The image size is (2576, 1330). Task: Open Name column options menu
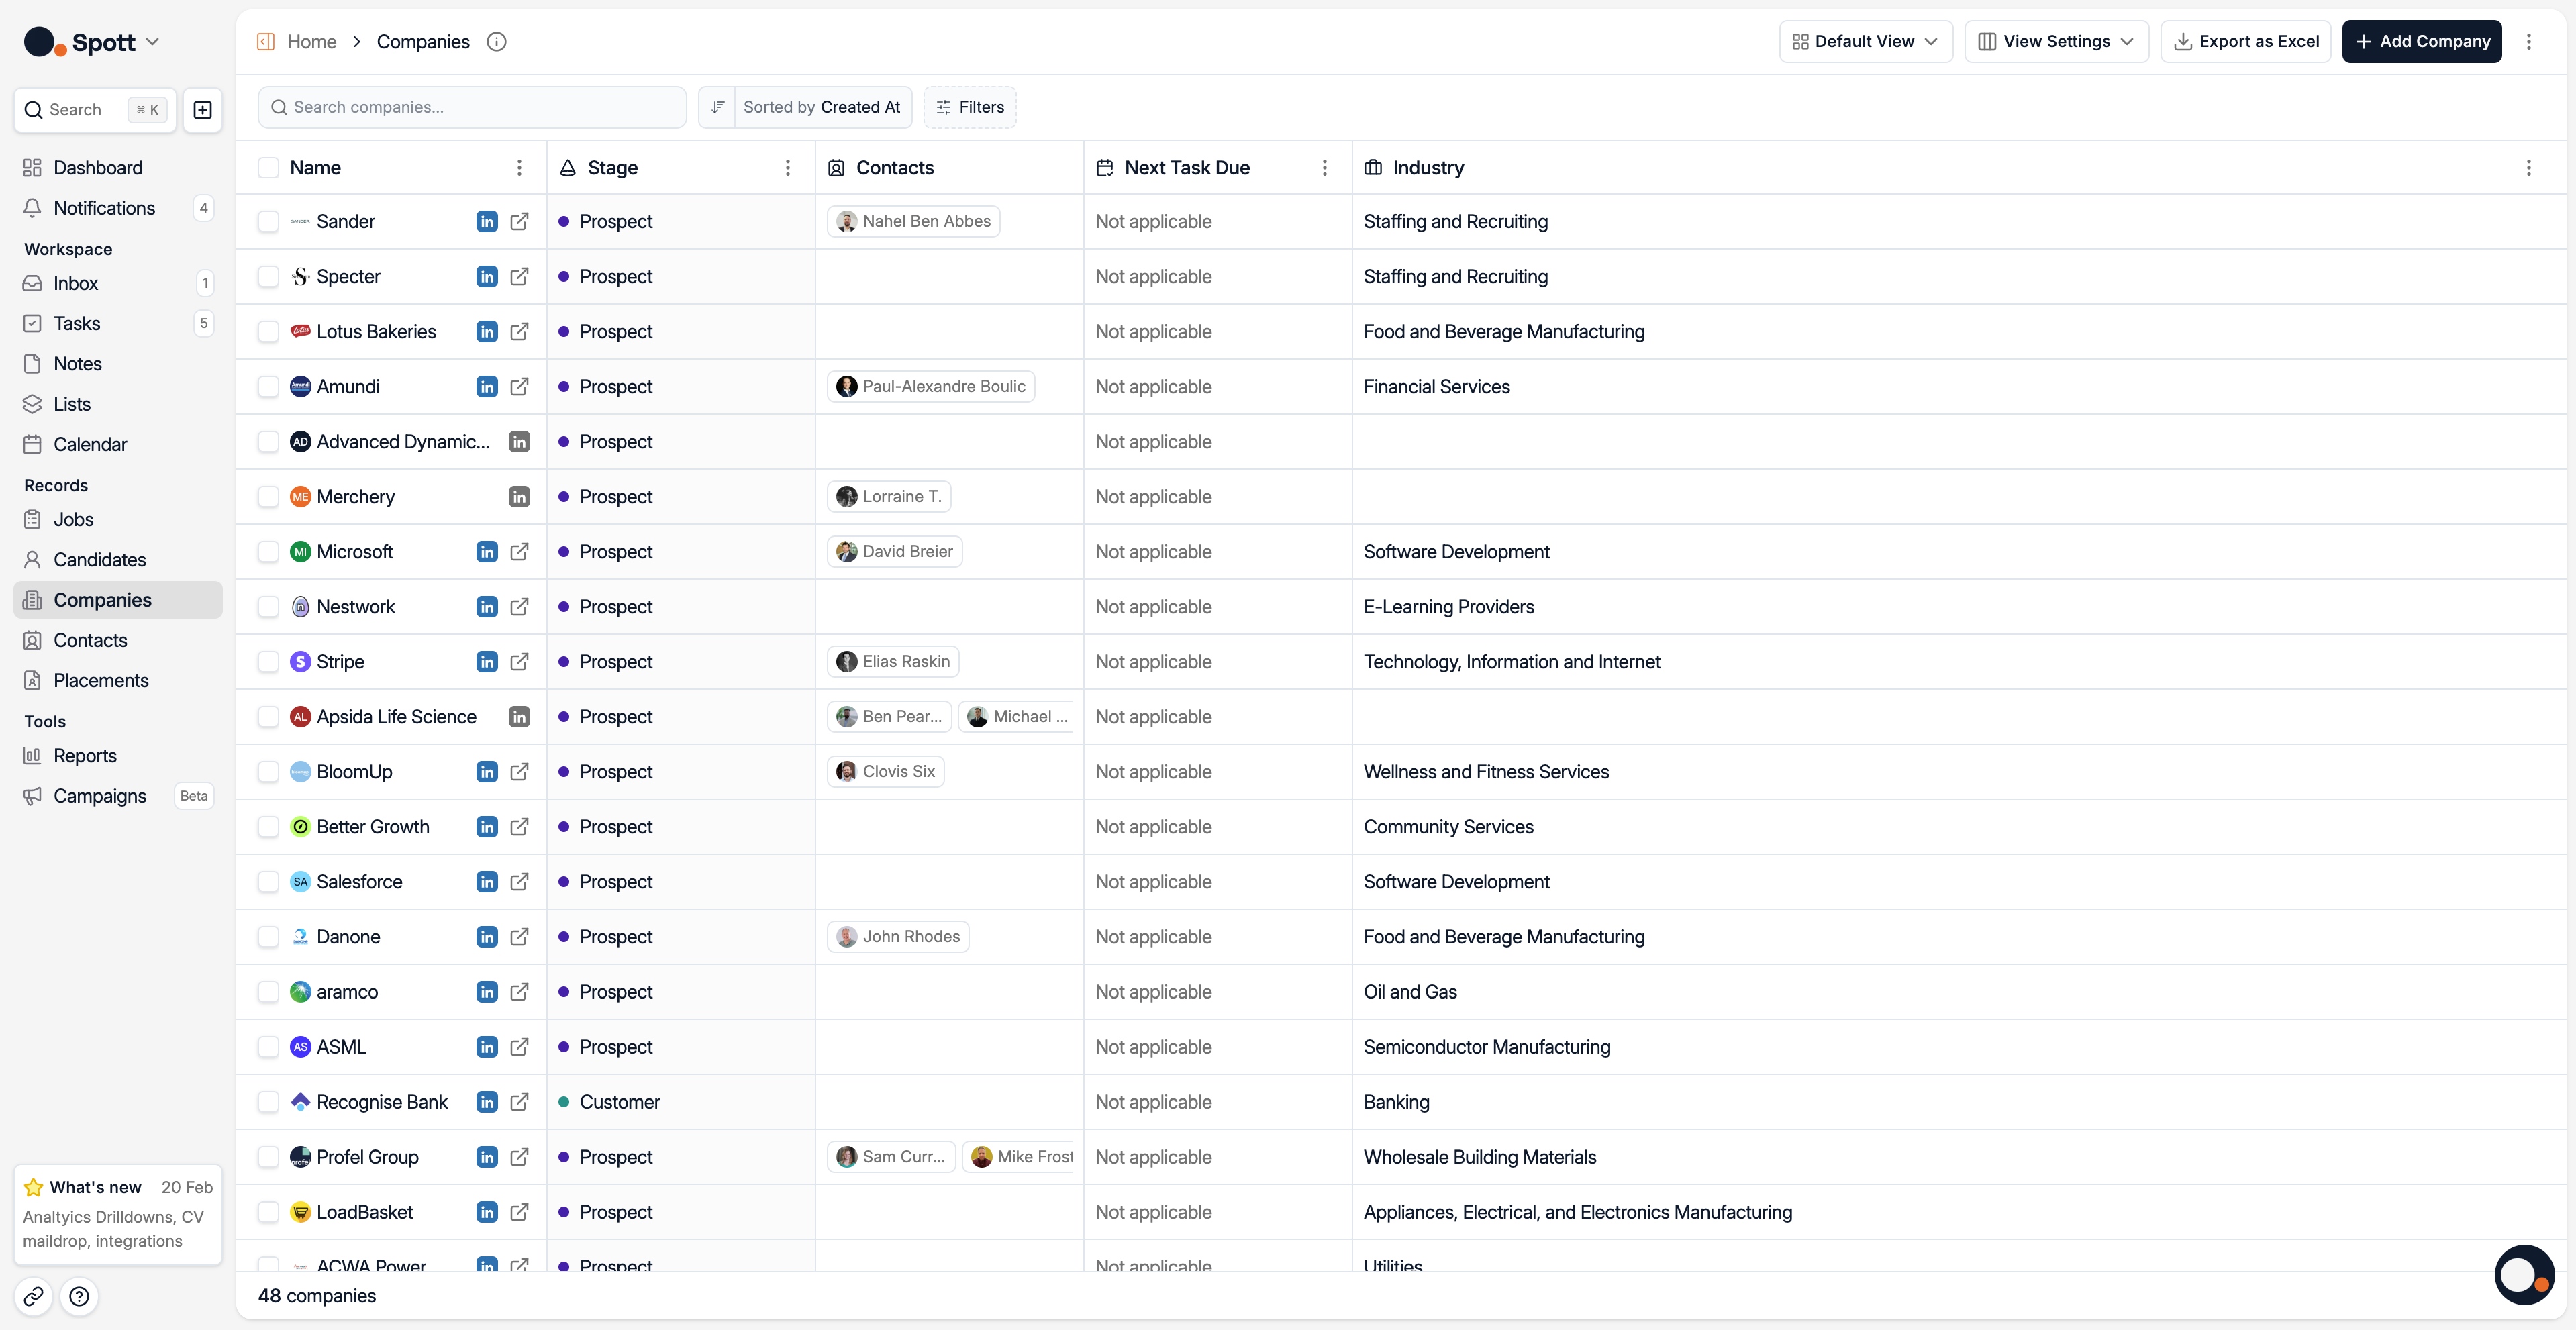pyautogui.click(x=519, y=168)
